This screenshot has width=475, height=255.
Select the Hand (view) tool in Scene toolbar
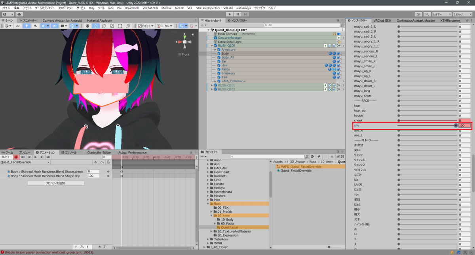88,26
